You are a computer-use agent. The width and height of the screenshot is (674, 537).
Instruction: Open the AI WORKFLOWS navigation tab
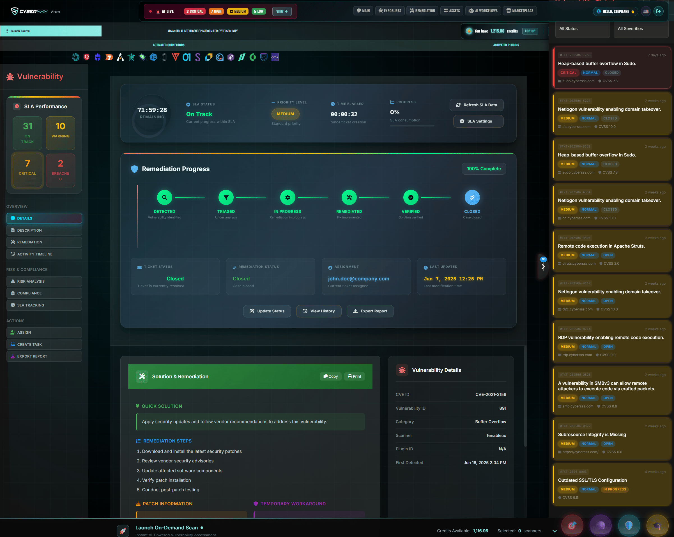coord(483,11)
